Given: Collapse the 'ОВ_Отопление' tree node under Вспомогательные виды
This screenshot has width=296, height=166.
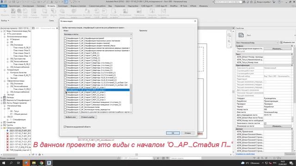Looking at the screenshot, I should [x=7, y=45].
